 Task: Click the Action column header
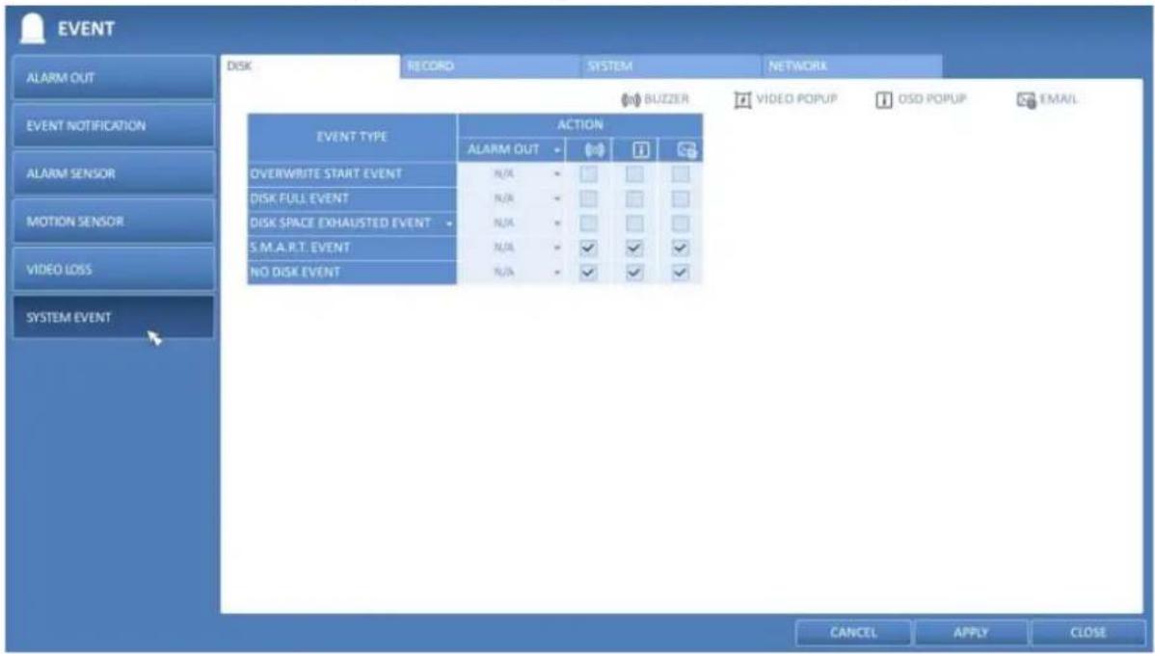click(x=580, y=125)
